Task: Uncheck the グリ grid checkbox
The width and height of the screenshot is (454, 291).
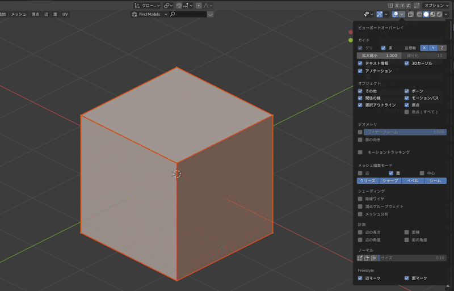Action: coord(360,48)
